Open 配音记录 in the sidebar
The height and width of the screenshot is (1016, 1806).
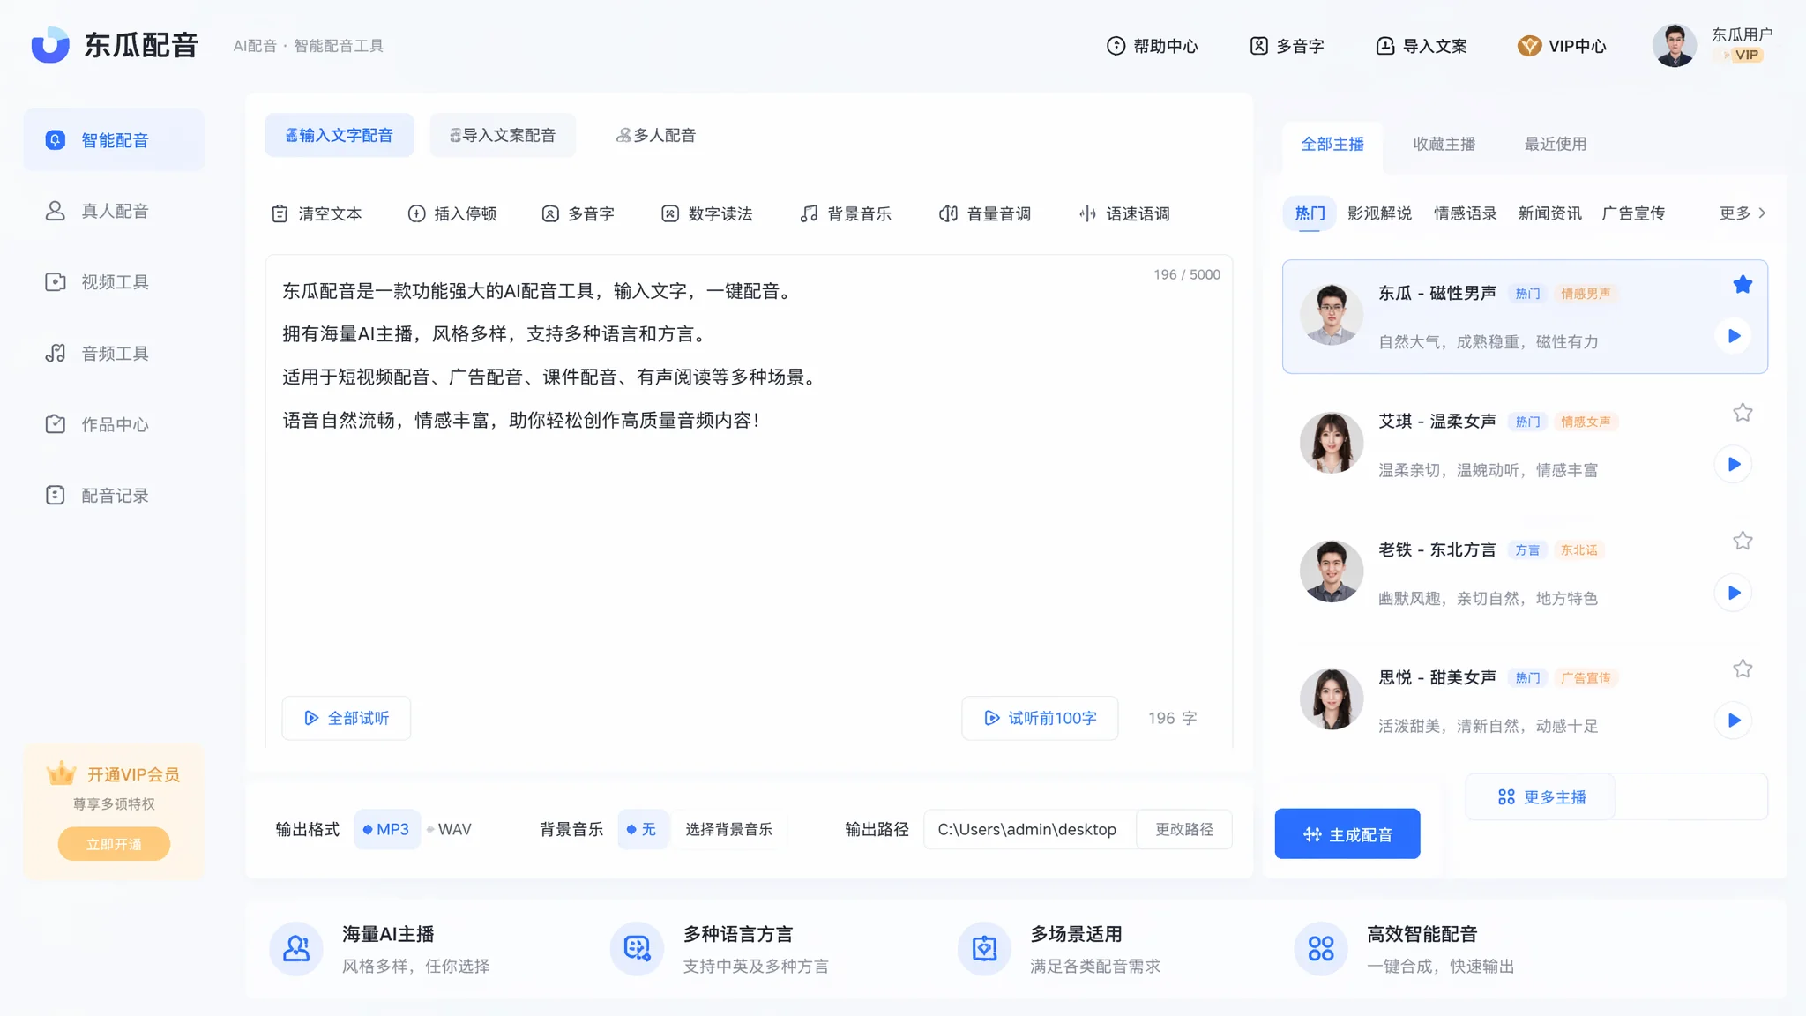pyautogui.click(x=114, y=496)
